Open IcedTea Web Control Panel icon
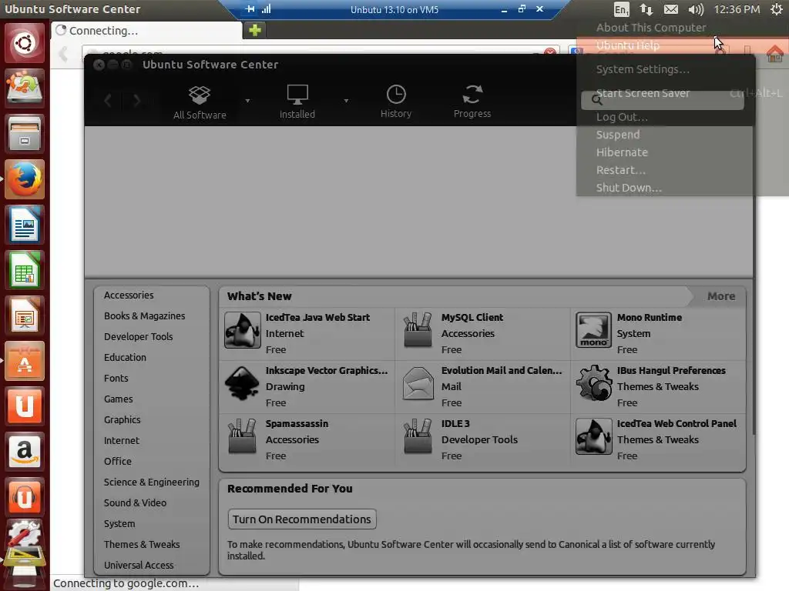Viewport: 789px width, 591px height. click(594, 437)
